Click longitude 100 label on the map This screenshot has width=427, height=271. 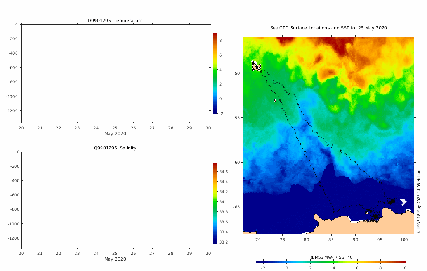(x=404, y=240)
